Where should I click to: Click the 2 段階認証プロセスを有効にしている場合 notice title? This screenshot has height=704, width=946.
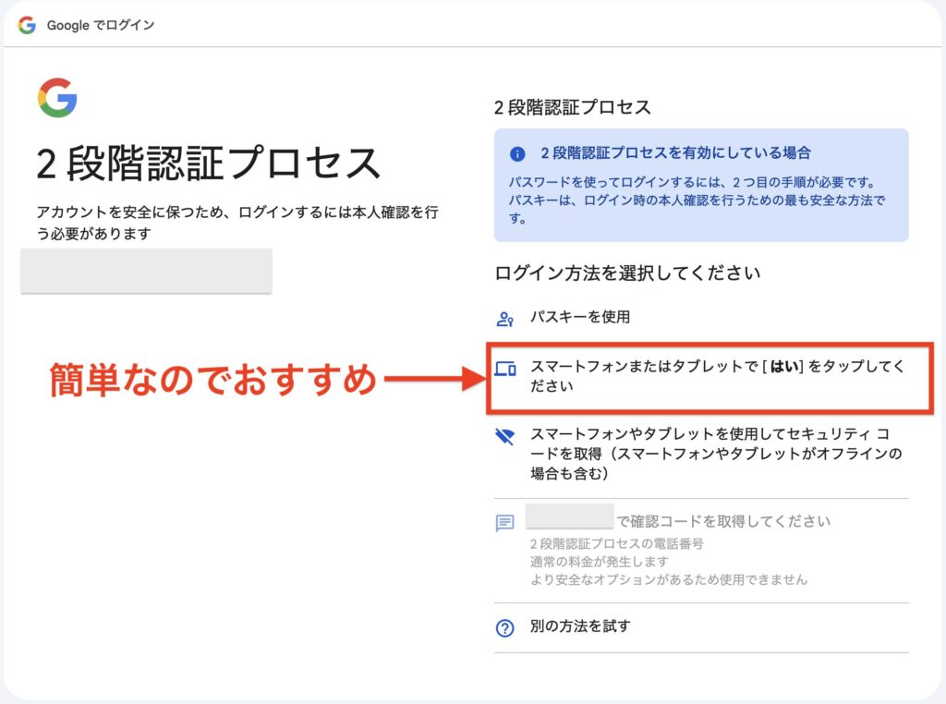point(675,153)
